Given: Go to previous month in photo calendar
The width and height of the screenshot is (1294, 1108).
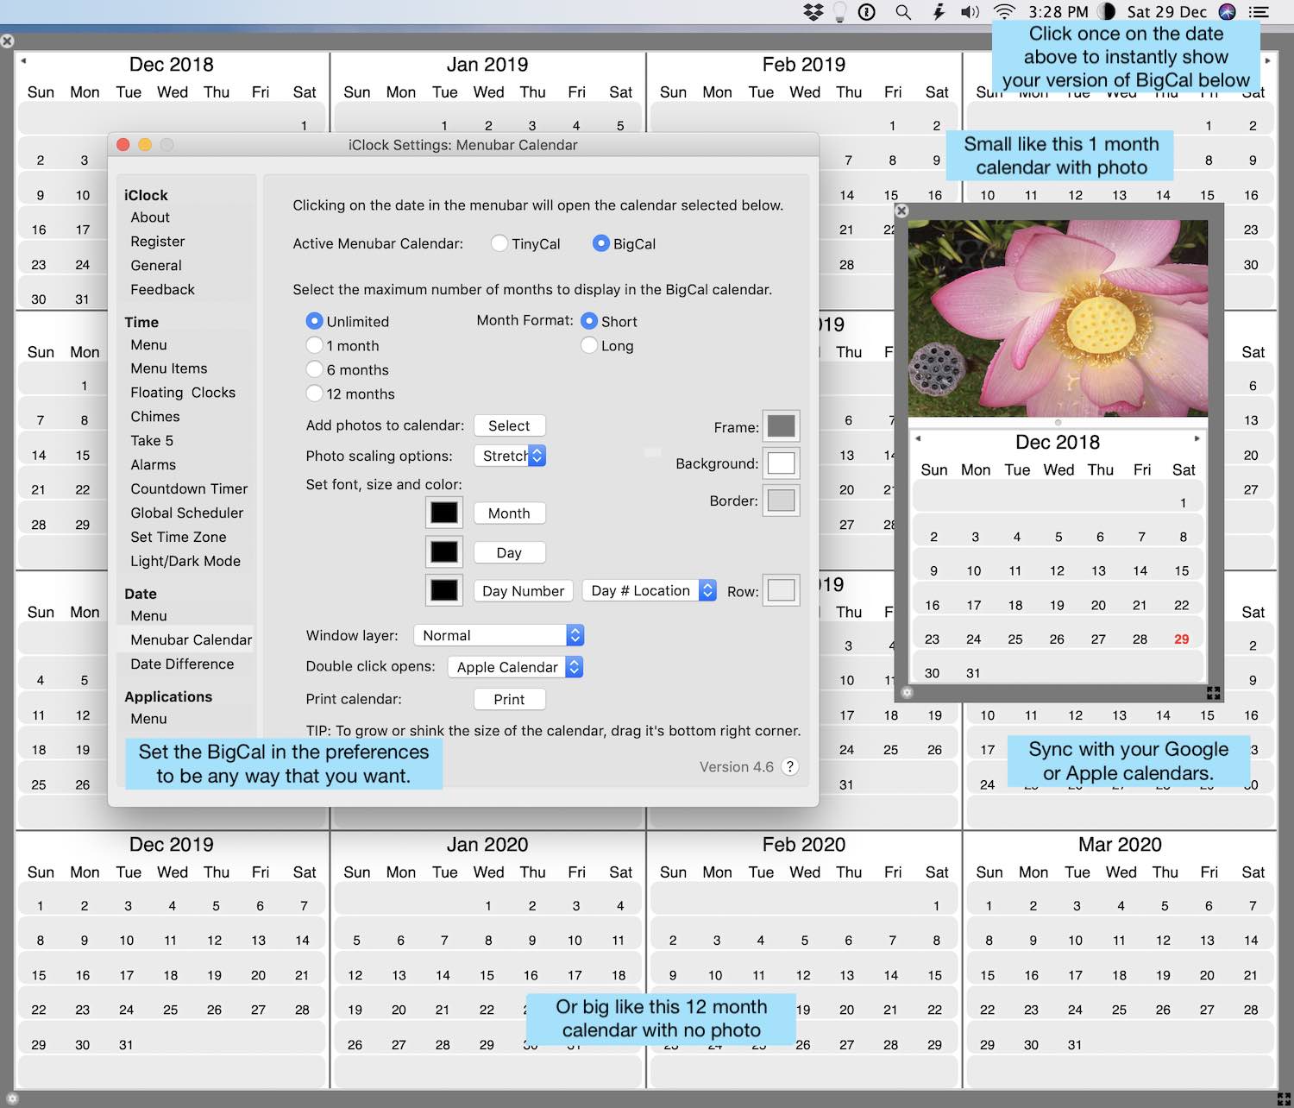Looking at the screenshot, I should click(x=918, y=438).
